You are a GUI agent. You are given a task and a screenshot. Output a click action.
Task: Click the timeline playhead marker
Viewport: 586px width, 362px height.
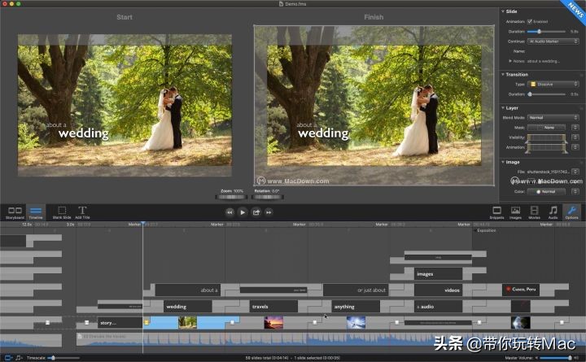tap(142, 224)
